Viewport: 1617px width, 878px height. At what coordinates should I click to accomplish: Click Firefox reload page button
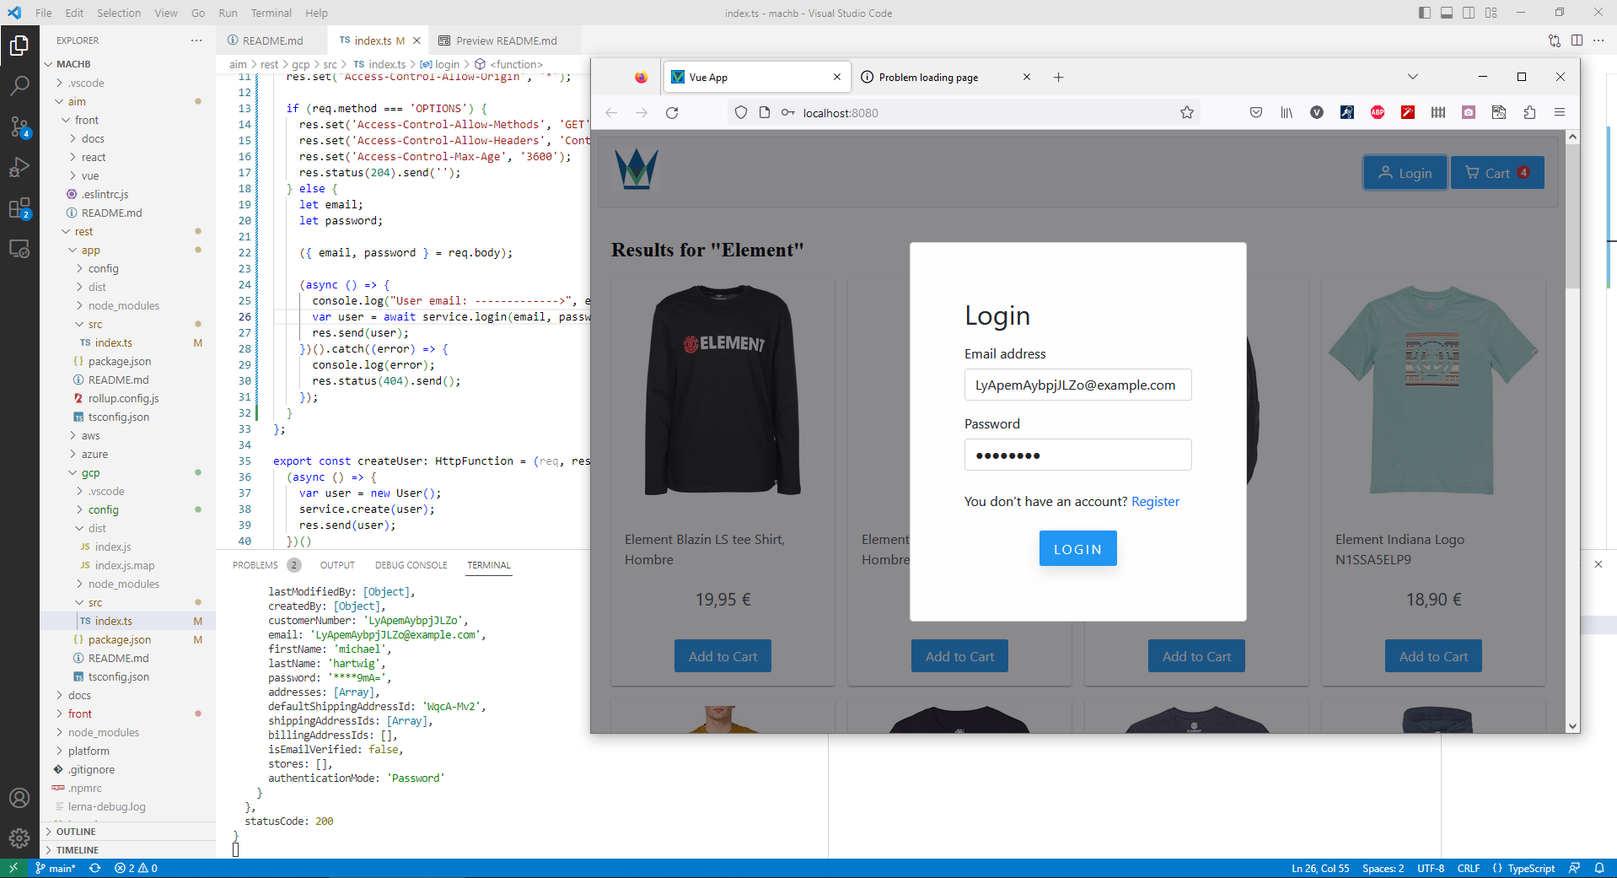(x=672, y=113)
